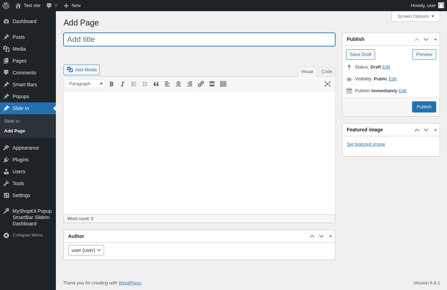
Task: Apply blockquote formatting
Action: (x=156, y=84)
